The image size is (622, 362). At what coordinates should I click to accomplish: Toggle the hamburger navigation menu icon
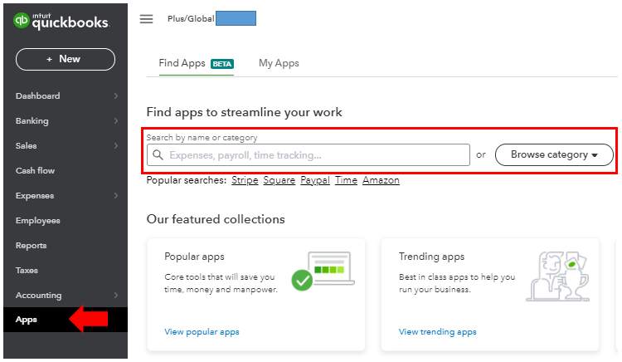[146, 18]
